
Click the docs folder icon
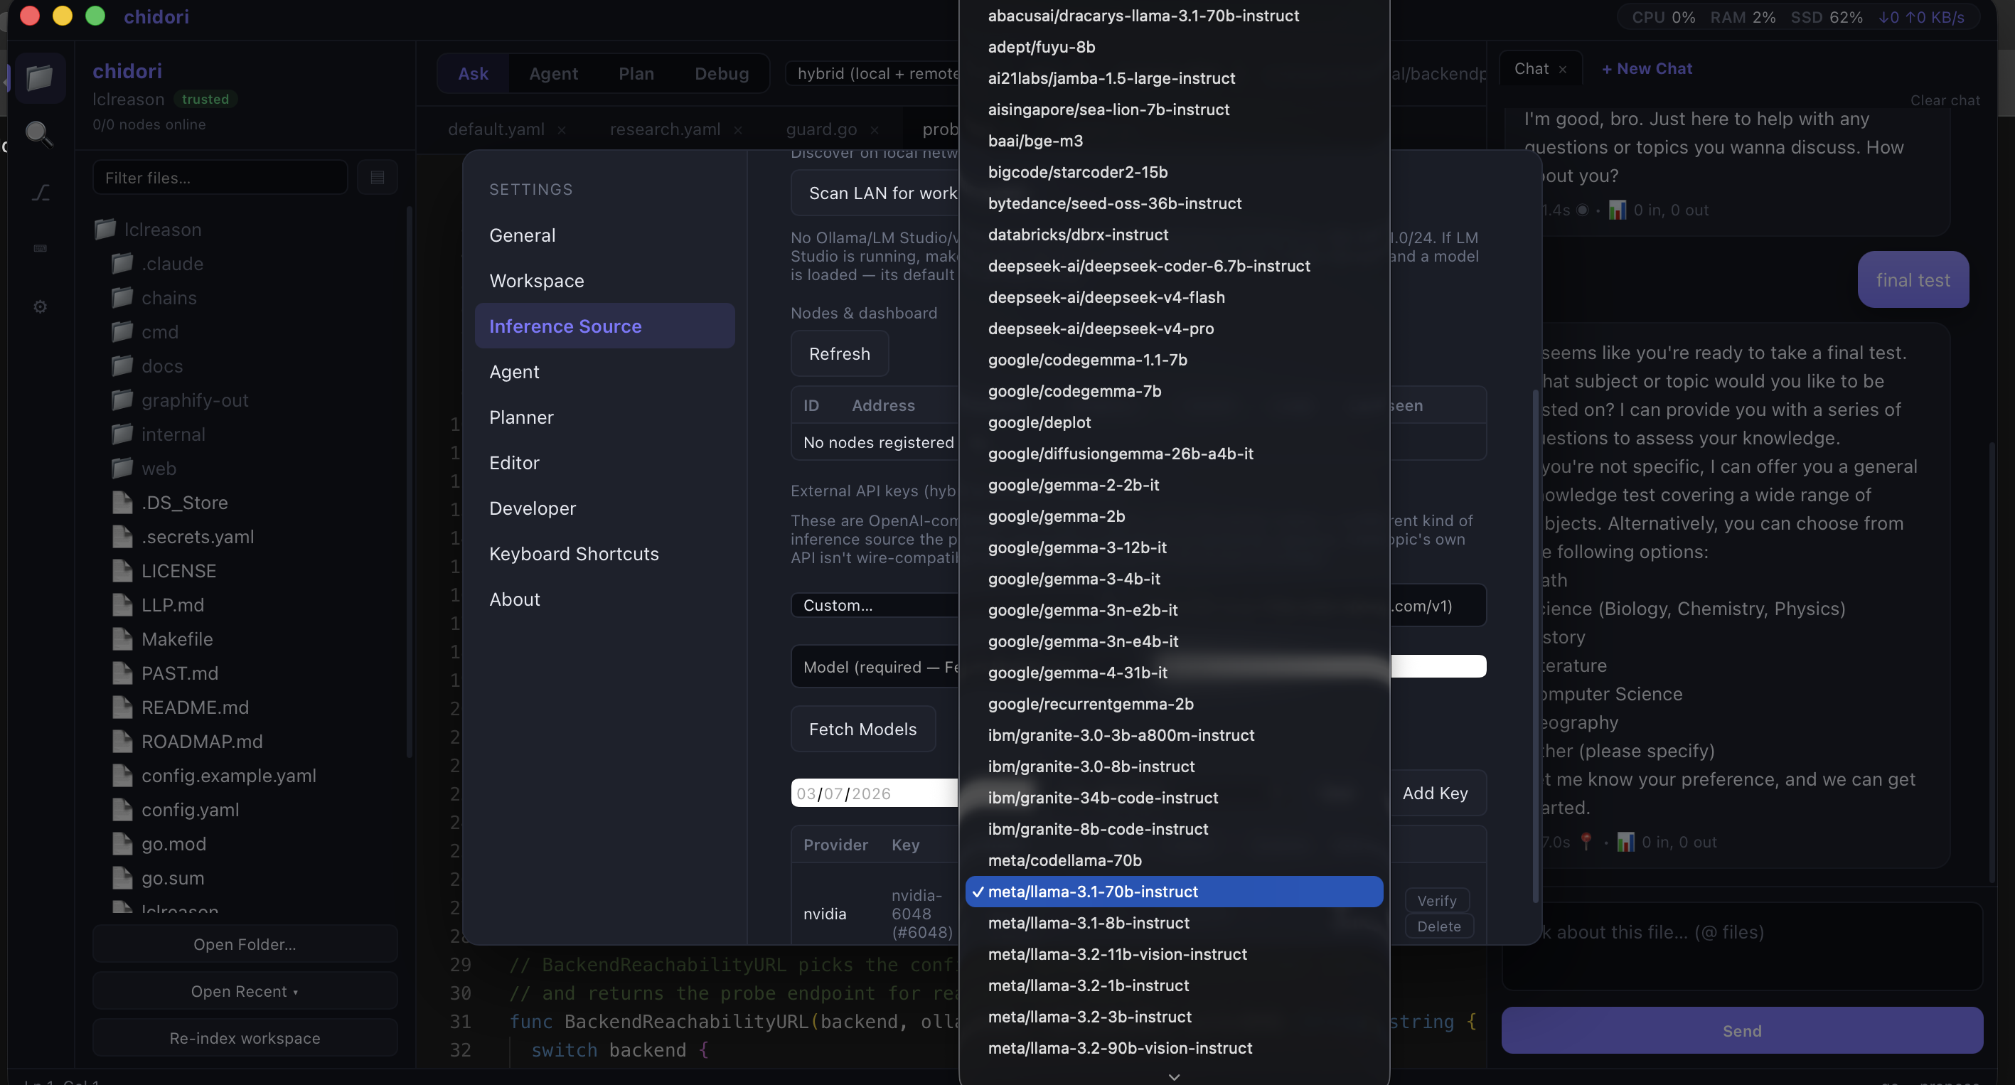[122, 365]
